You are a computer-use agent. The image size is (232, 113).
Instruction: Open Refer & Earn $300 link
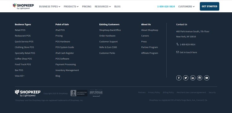pyautogui.click(x=108, y=47)
